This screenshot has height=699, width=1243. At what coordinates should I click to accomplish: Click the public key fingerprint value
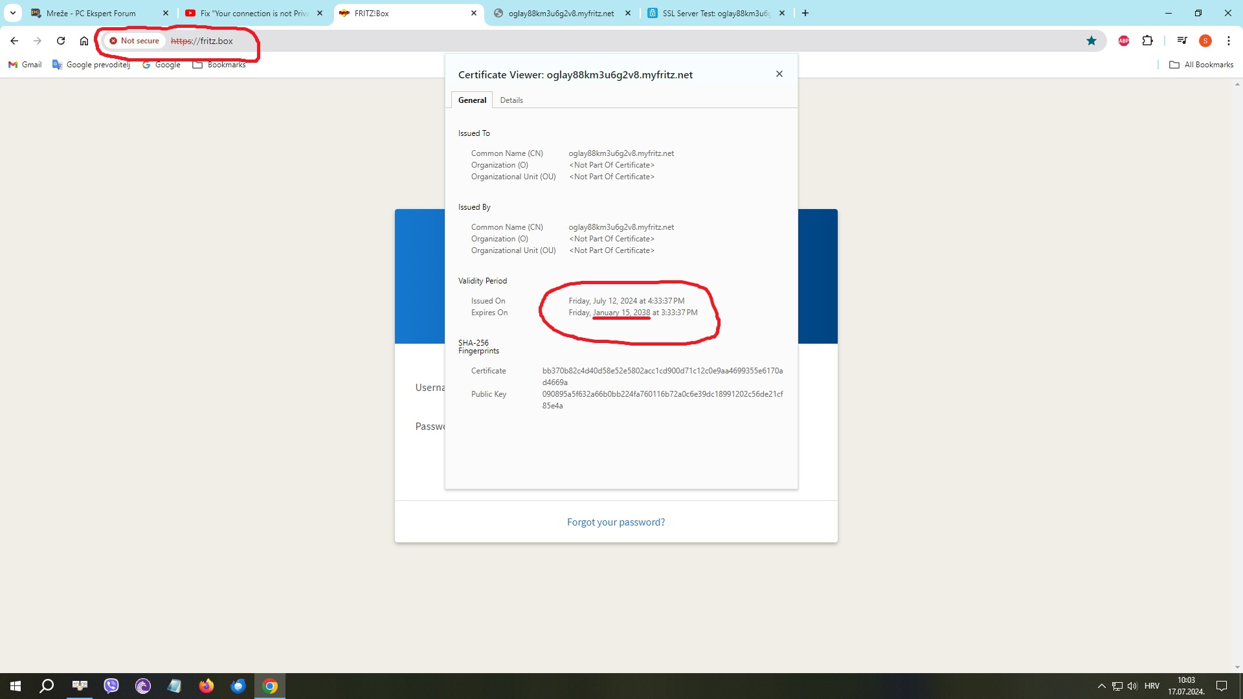(x=663, y=400)
